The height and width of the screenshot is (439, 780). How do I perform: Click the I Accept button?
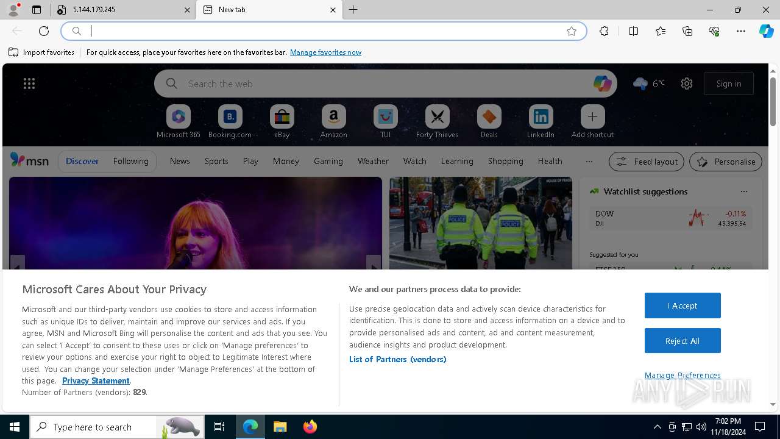pos(682,305)
